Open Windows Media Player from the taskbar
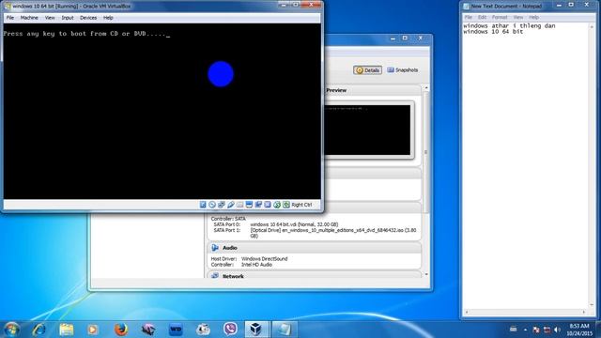This screenshot has width=601, height=338. (93, 330)
